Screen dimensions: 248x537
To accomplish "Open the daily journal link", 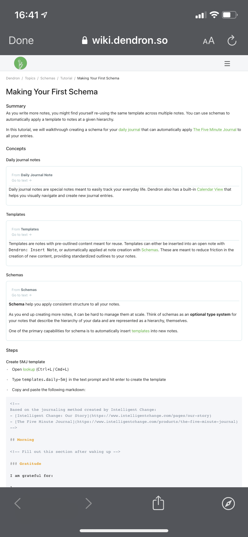I will [129, 129].
